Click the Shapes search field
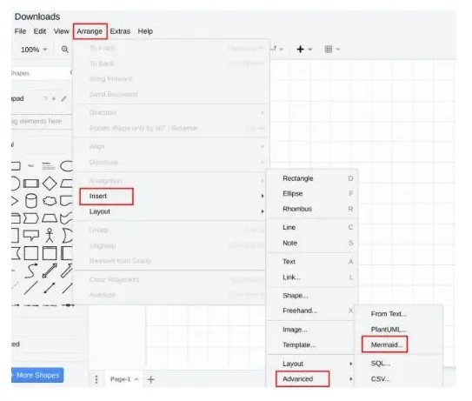The height and width of the screenshot is (401, 472). (x=41, y=73)
